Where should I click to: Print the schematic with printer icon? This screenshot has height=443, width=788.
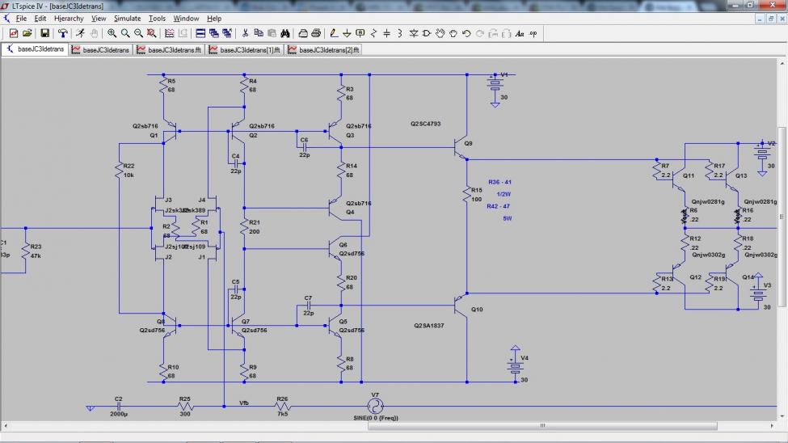click(316, 33)
